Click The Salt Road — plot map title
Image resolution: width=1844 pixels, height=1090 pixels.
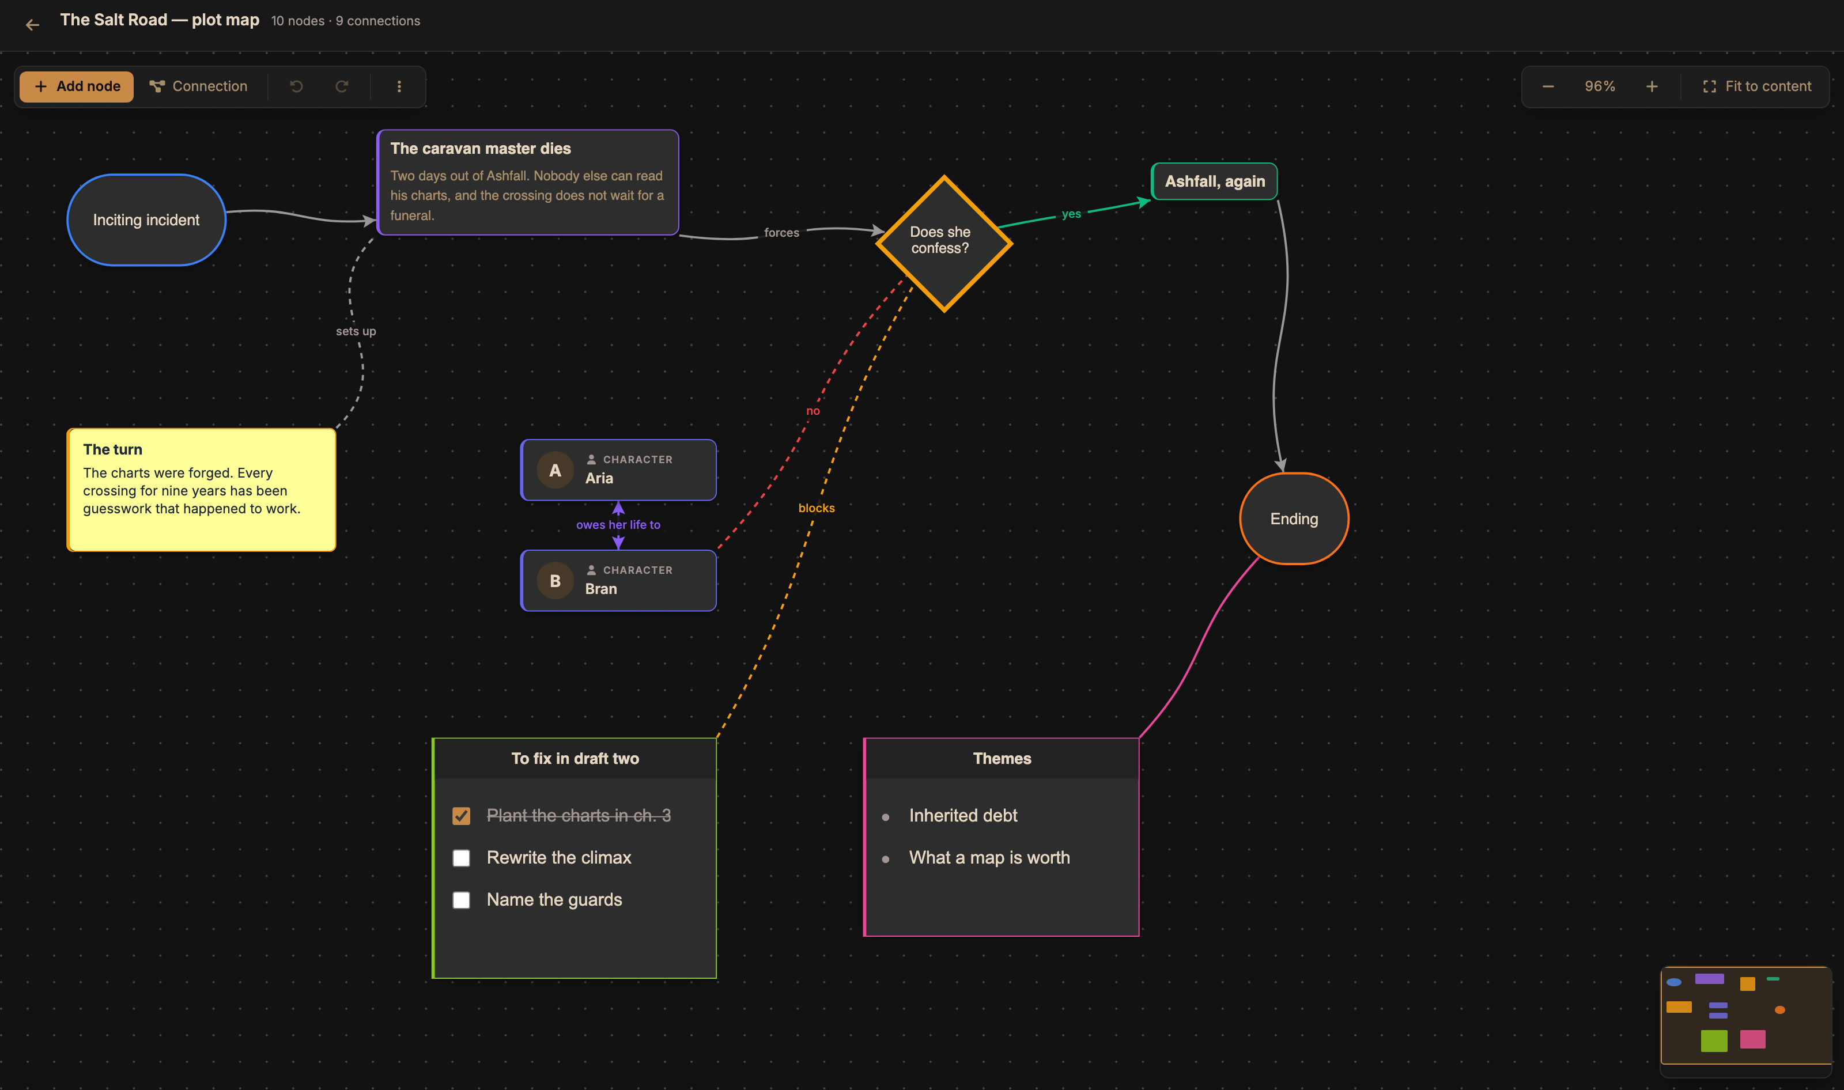[x=160, y=20]
